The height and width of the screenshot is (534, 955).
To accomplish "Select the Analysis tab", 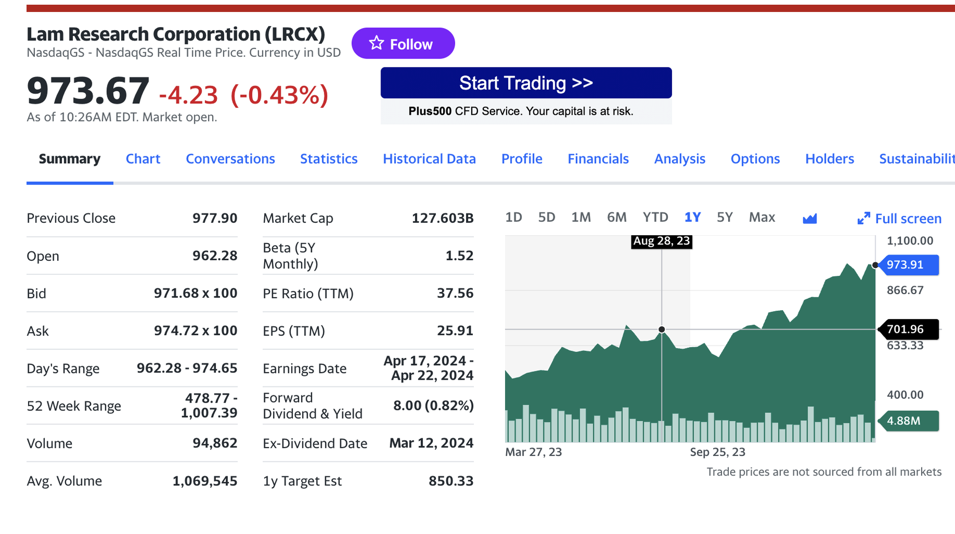I will coord(679,159).
